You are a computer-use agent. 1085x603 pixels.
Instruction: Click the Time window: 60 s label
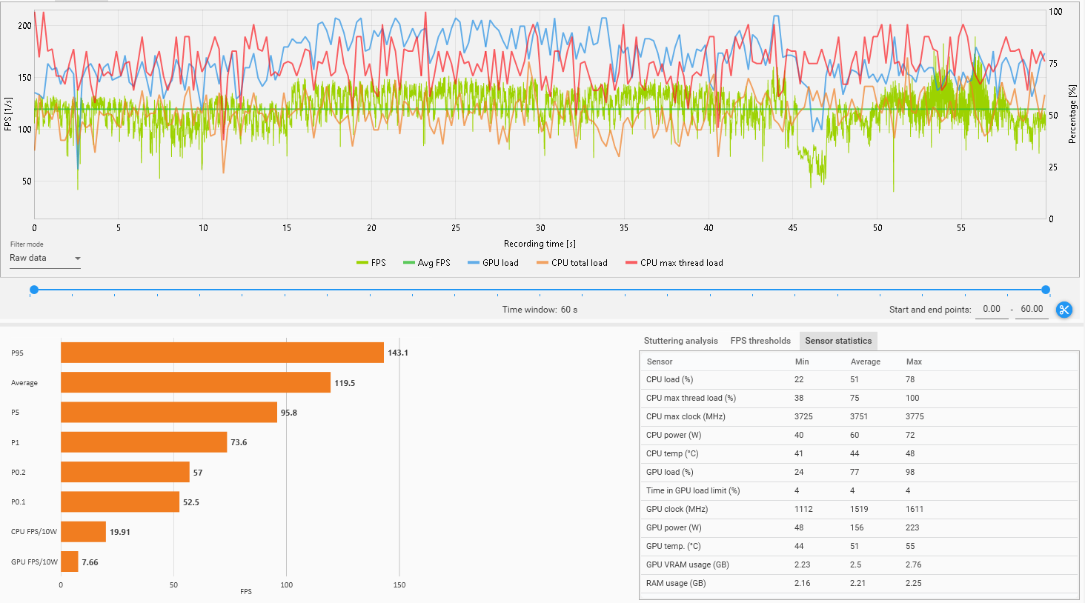[x=540, y=310]
